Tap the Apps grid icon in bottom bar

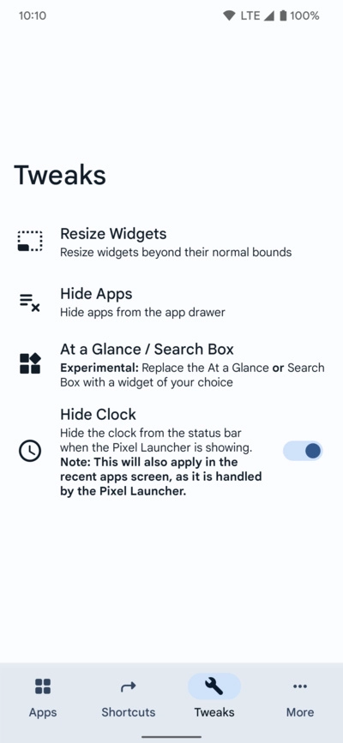tap(43, 686)
